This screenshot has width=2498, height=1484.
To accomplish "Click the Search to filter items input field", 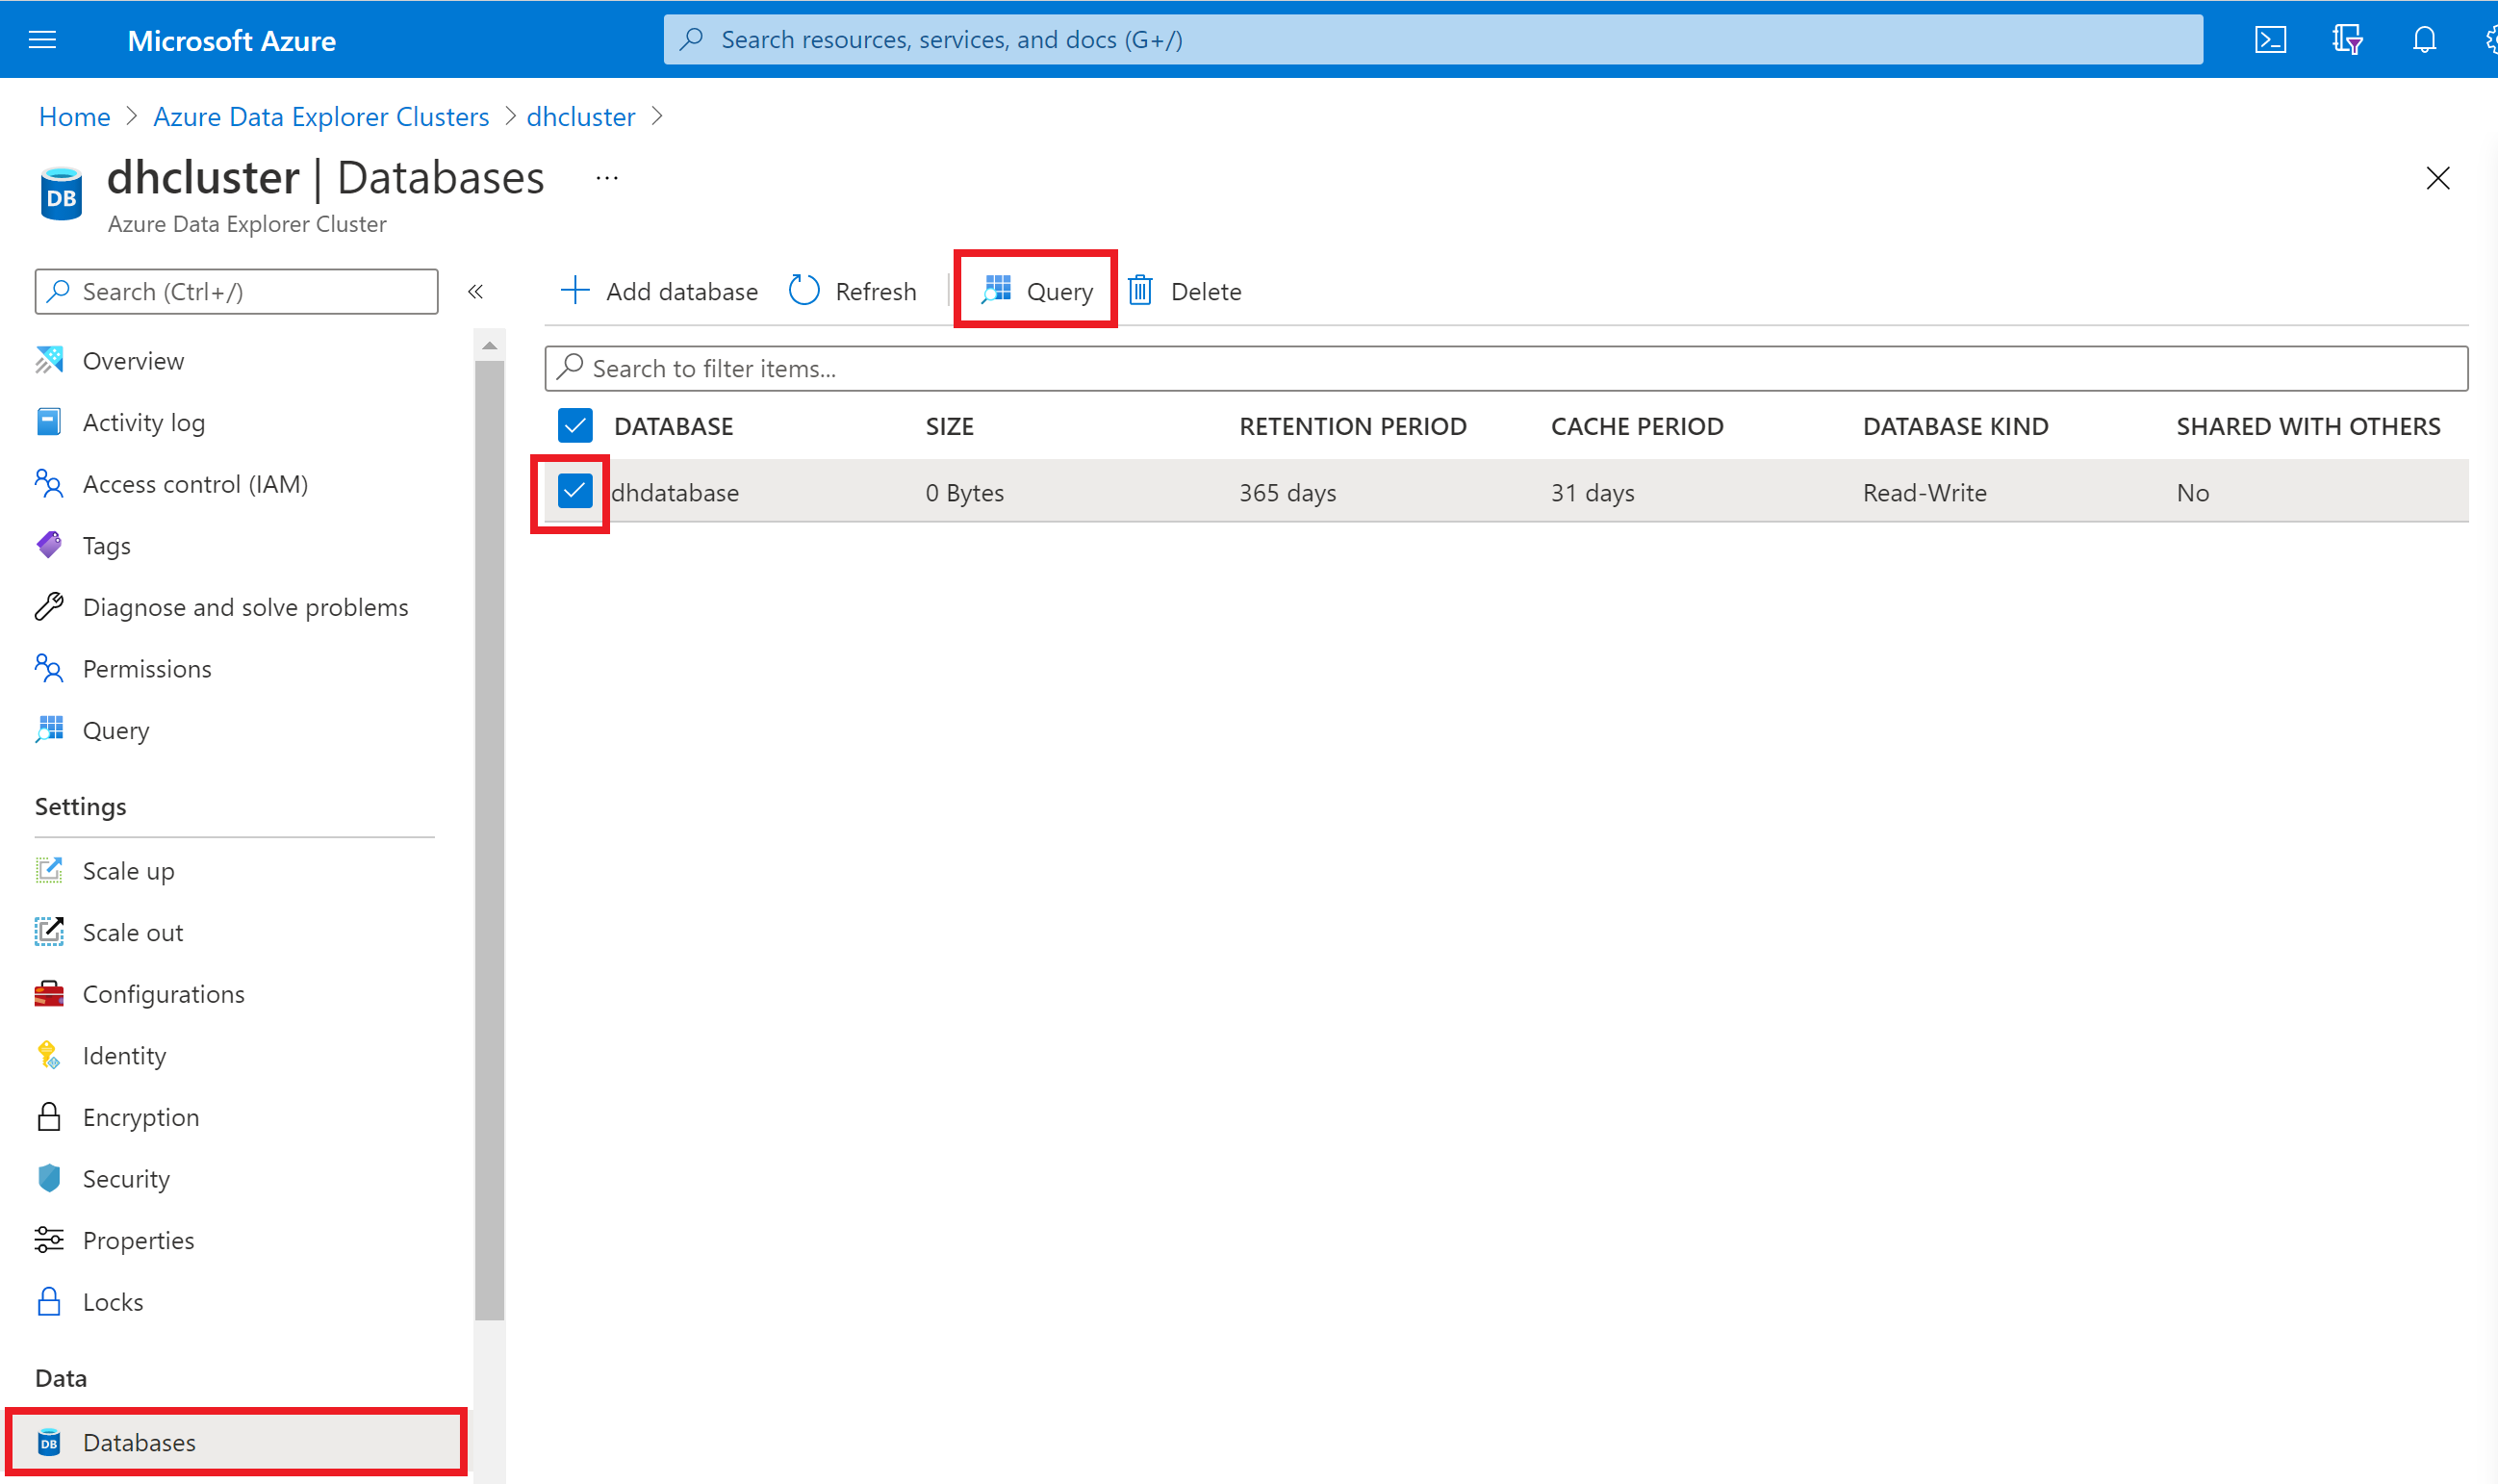I will (x=1510, y=366).
